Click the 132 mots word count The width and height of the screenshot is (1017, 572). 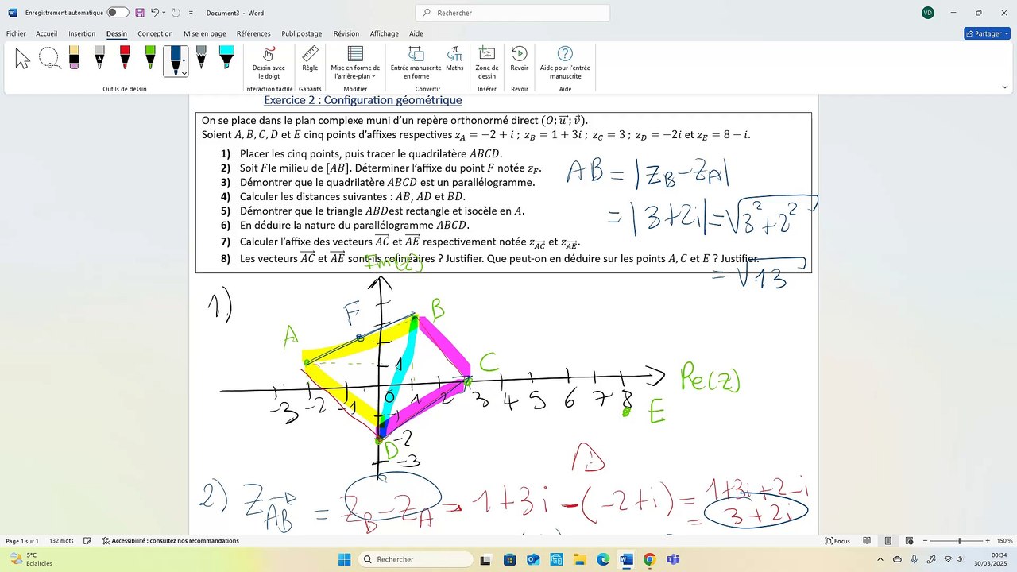click(61, 541)
